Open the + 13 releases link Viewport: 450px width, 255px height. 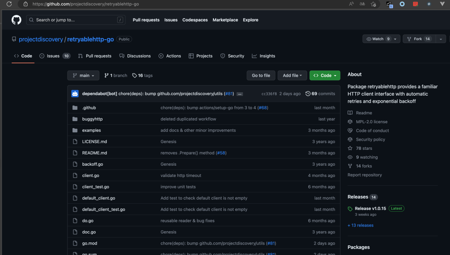[x=360, y=225]
